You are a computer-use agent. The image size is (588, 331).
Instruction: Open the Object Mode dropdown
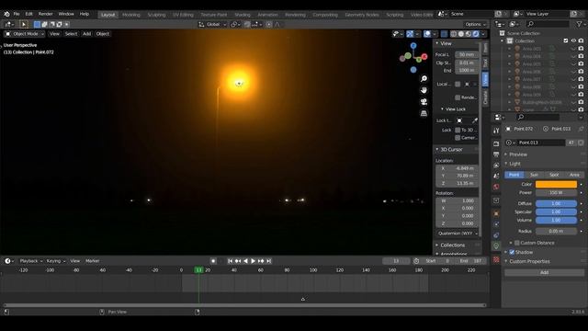[25, 34]
